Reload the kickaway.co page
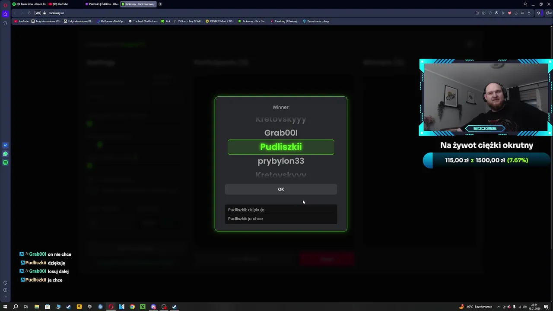 [x=29, y=13]
